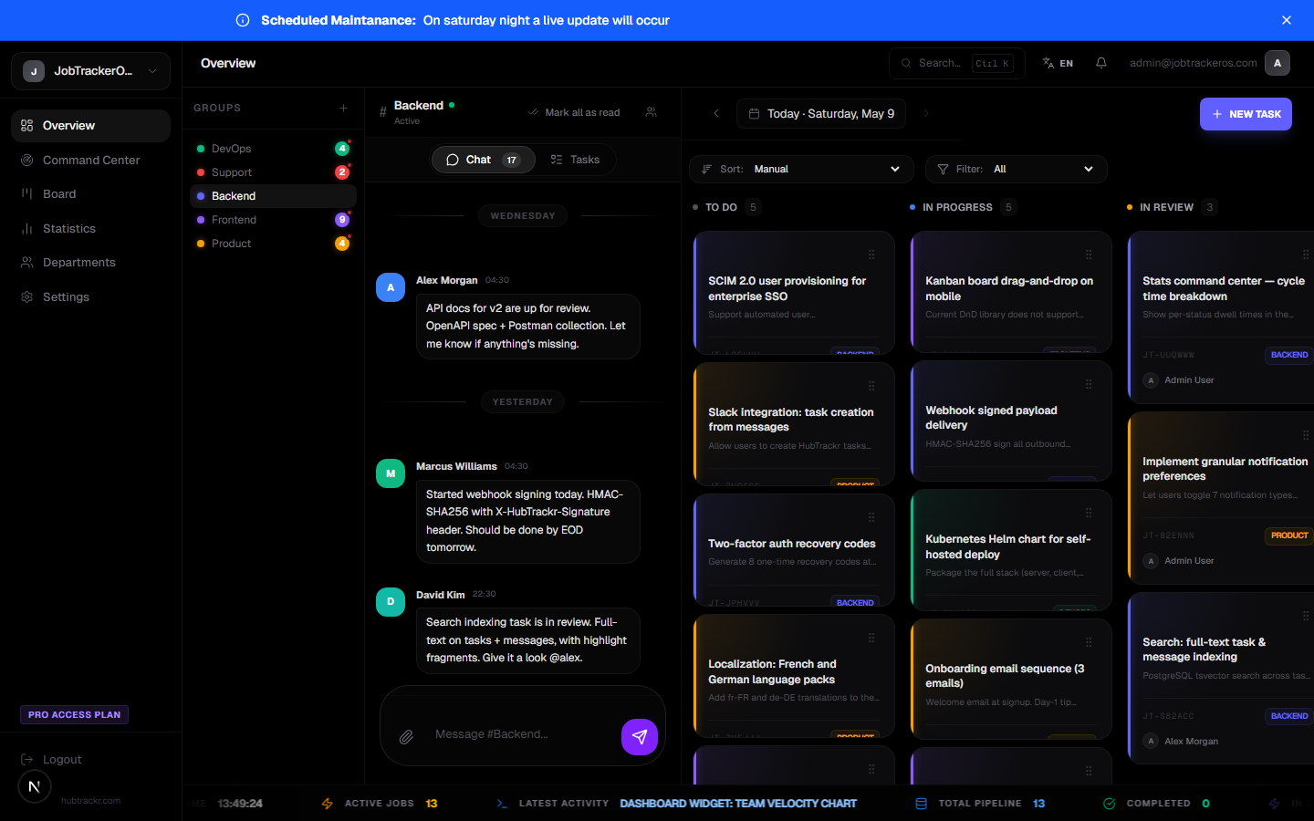Image resolution: width=1314 pixels, height=821 pixels.
Task: Select the DevOps group
Action: (273, 149)
